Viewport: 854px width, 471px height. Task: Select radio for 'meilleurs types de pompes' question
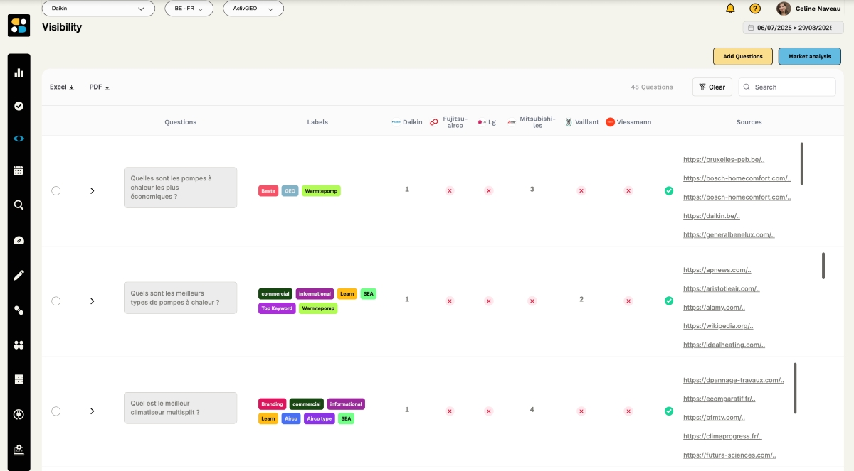[x=56, y=301]
